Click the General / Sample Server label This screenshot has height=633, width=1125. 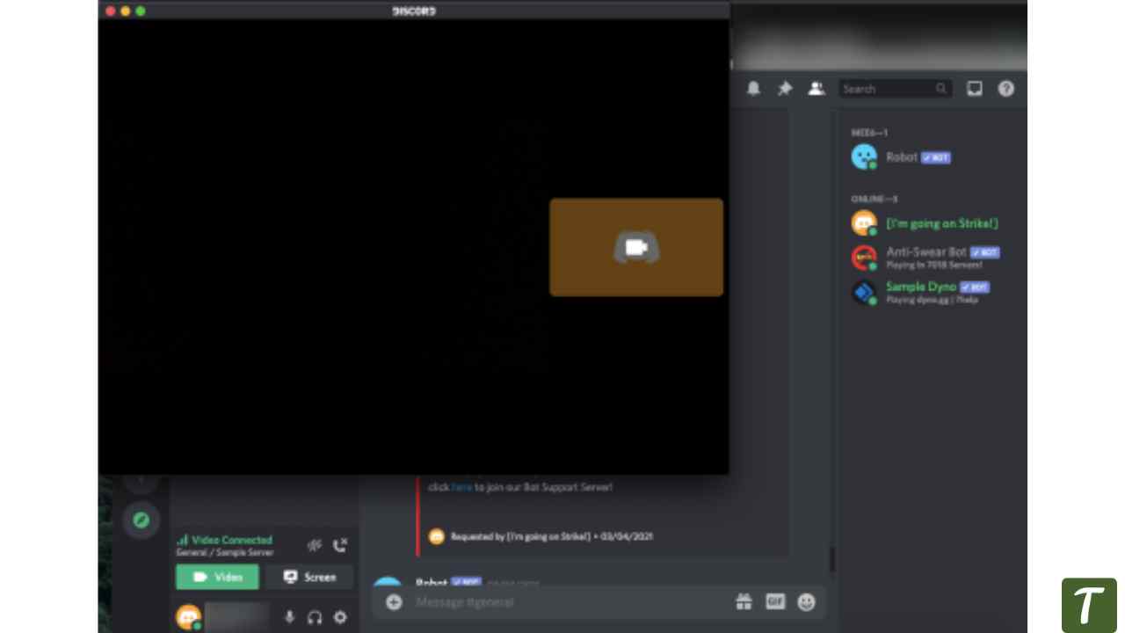[x=225, y=553]
